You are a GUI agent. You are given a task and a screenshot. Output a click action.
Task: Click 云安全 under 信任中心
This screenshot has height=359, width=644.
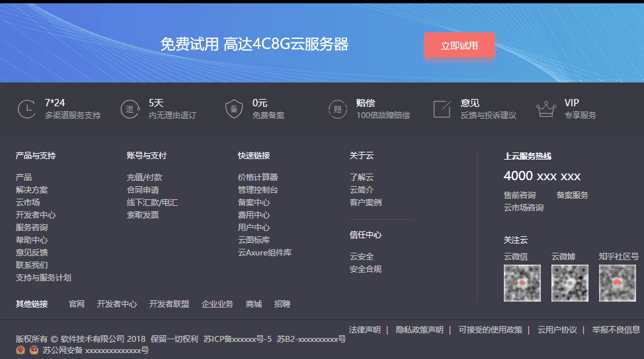click(362, 256)
